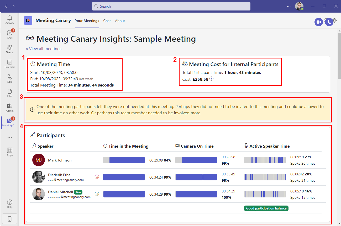Go to Teams in the sidebar

[10, 49]
